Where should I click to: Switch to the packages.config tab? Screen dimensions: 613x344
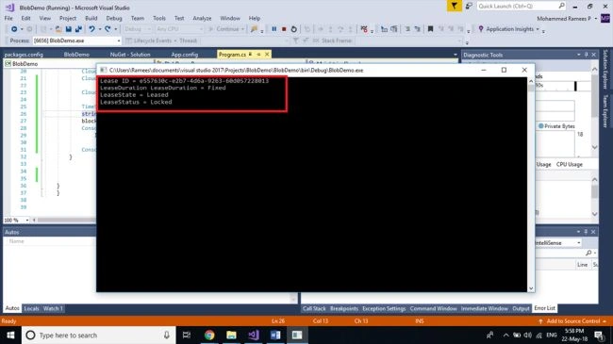coord(24,55)
